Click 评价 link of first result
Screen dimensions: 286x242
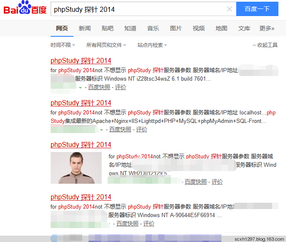pos(120,87)
